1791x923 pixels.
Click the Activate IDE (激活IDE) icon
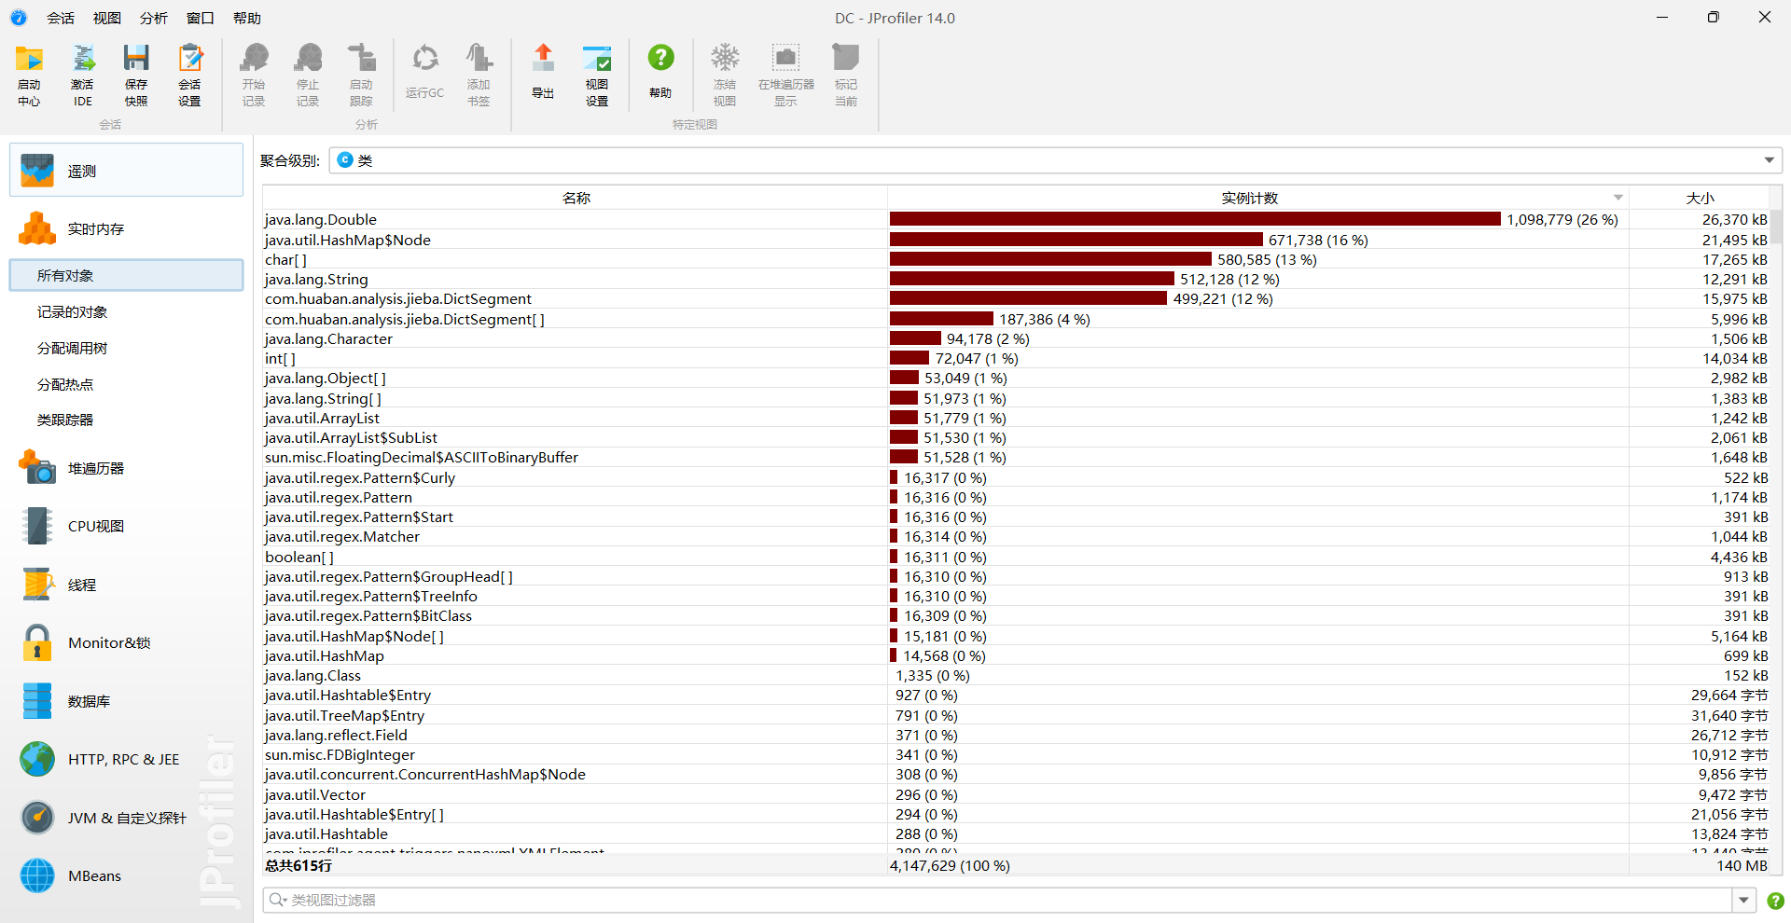pos(83,75)
